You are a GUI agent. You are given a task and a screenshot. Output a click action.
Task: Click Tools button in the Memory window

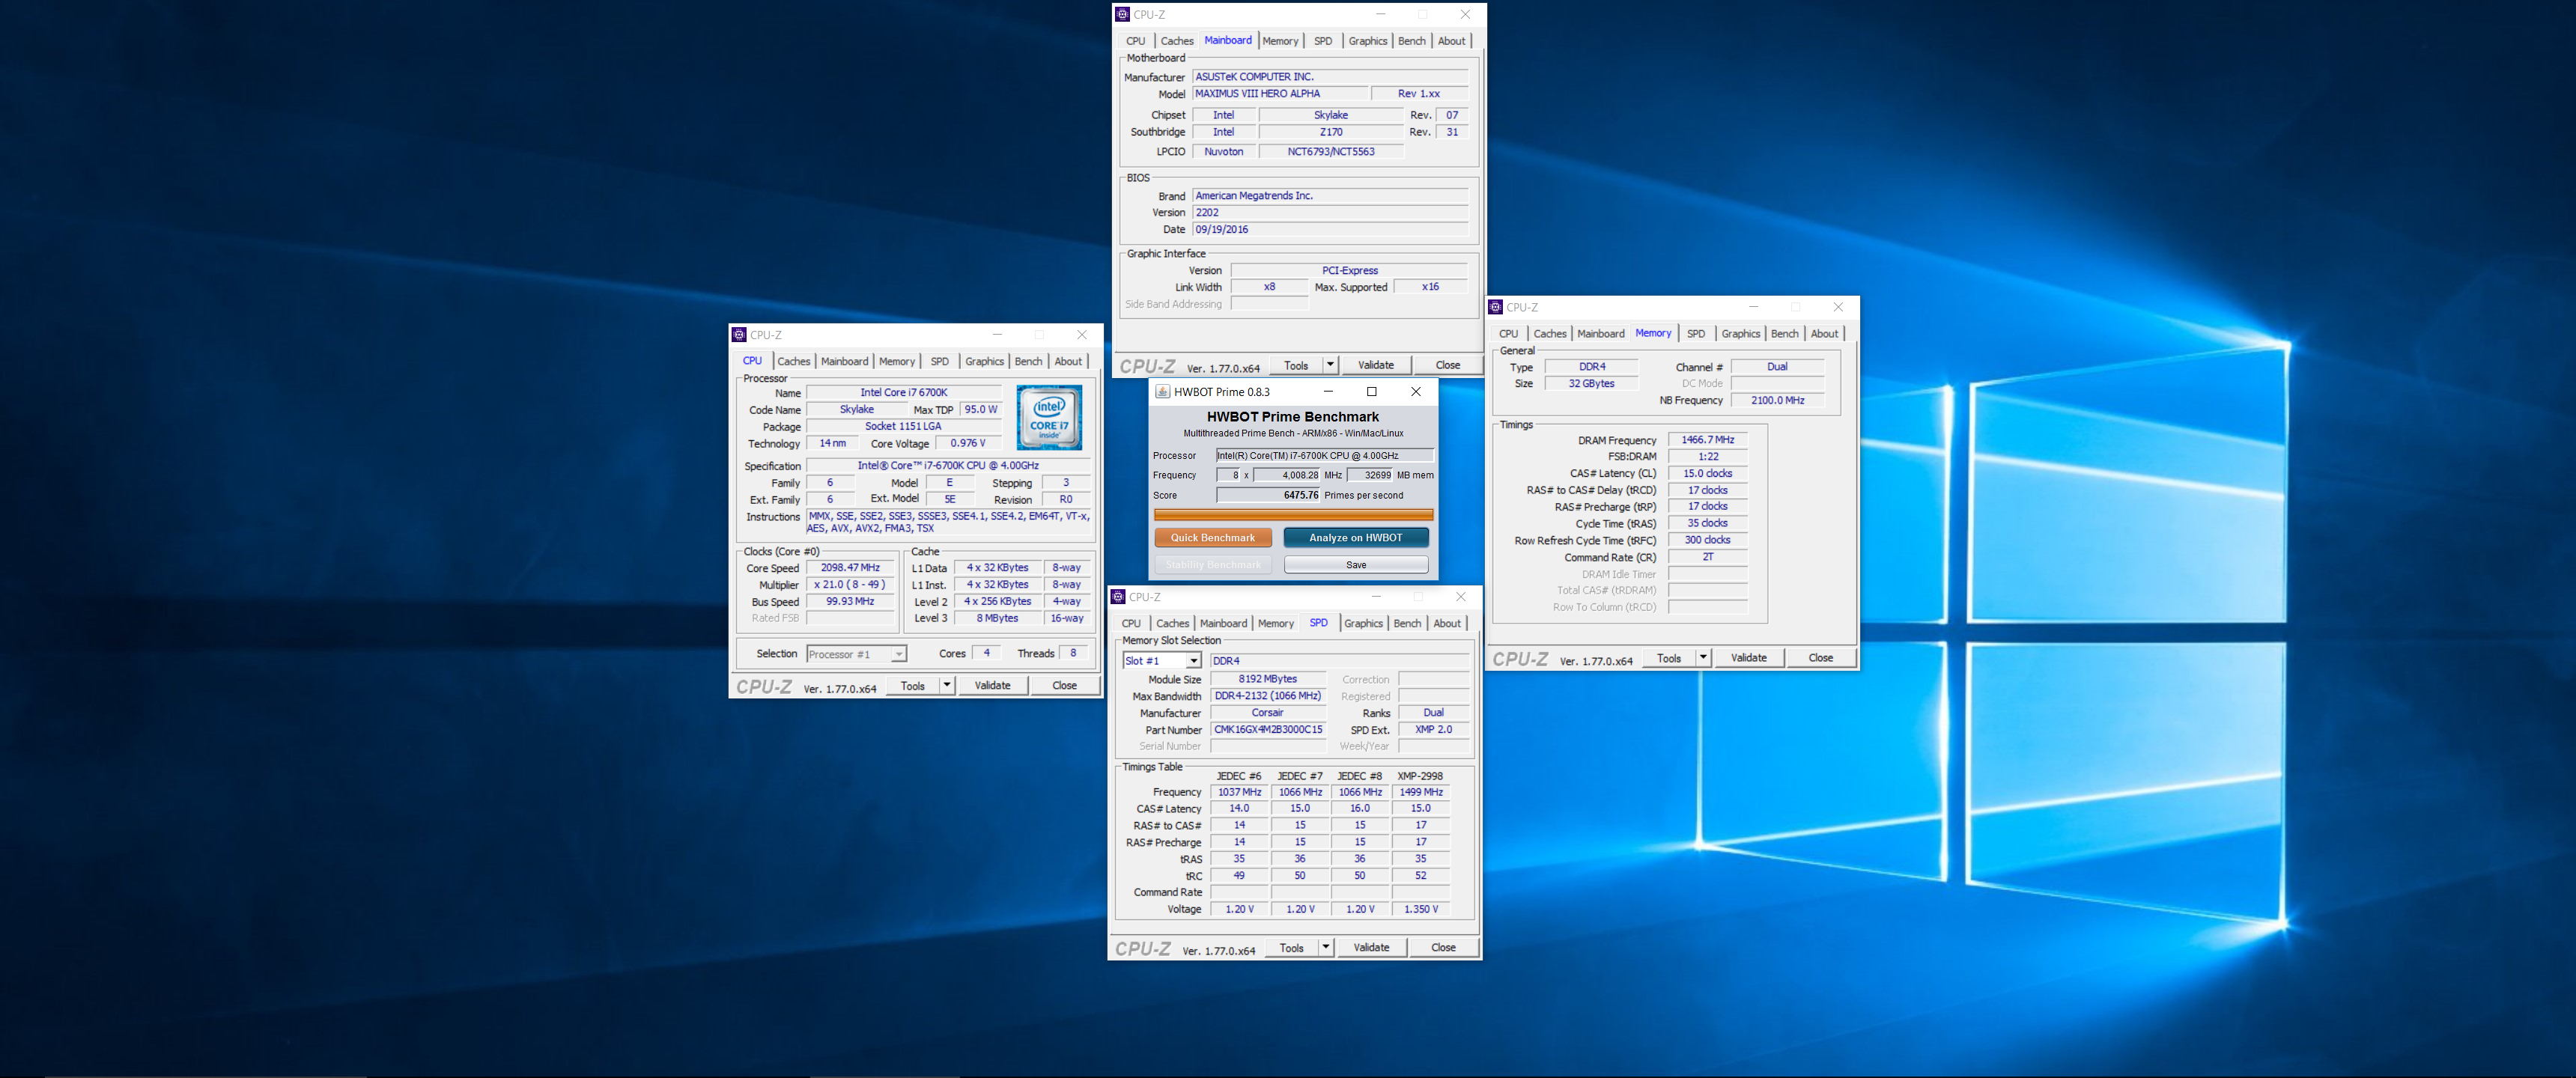(1668, 657)
